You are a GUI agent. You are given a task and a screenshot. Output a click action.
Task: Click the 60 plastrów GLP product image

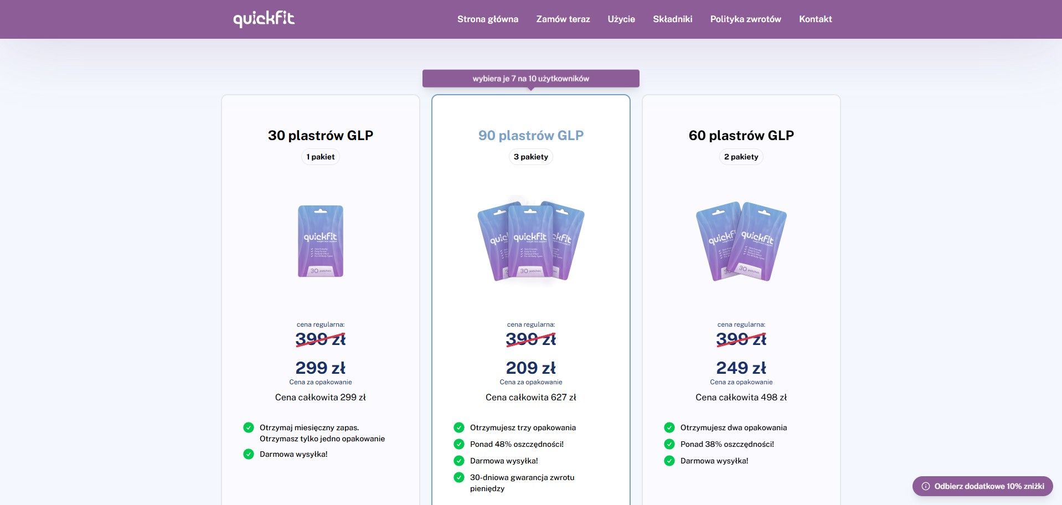pyautogui.click(x=741, y=241)
